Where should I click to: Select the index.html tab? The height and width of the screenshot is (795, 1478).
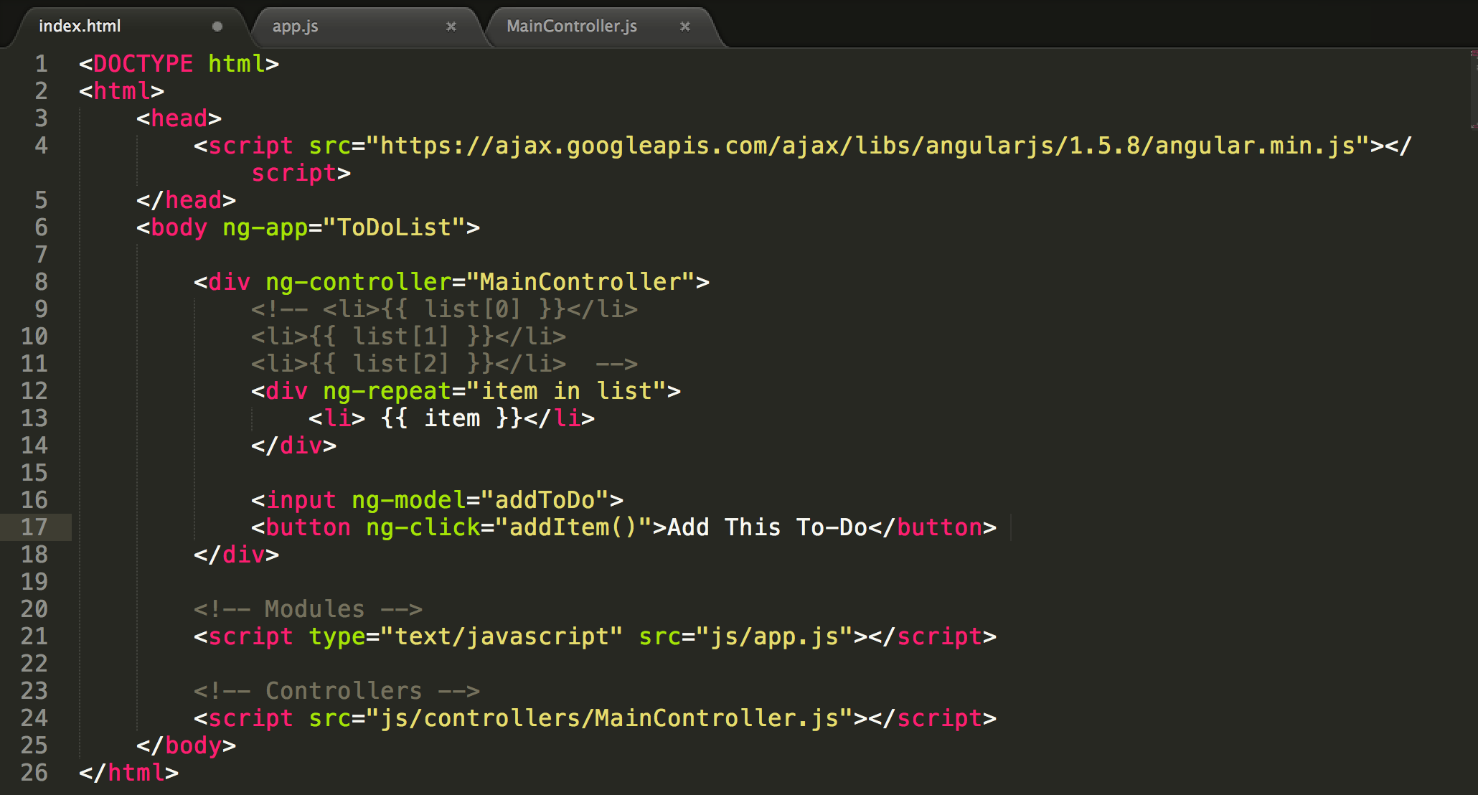click(79, 27)
